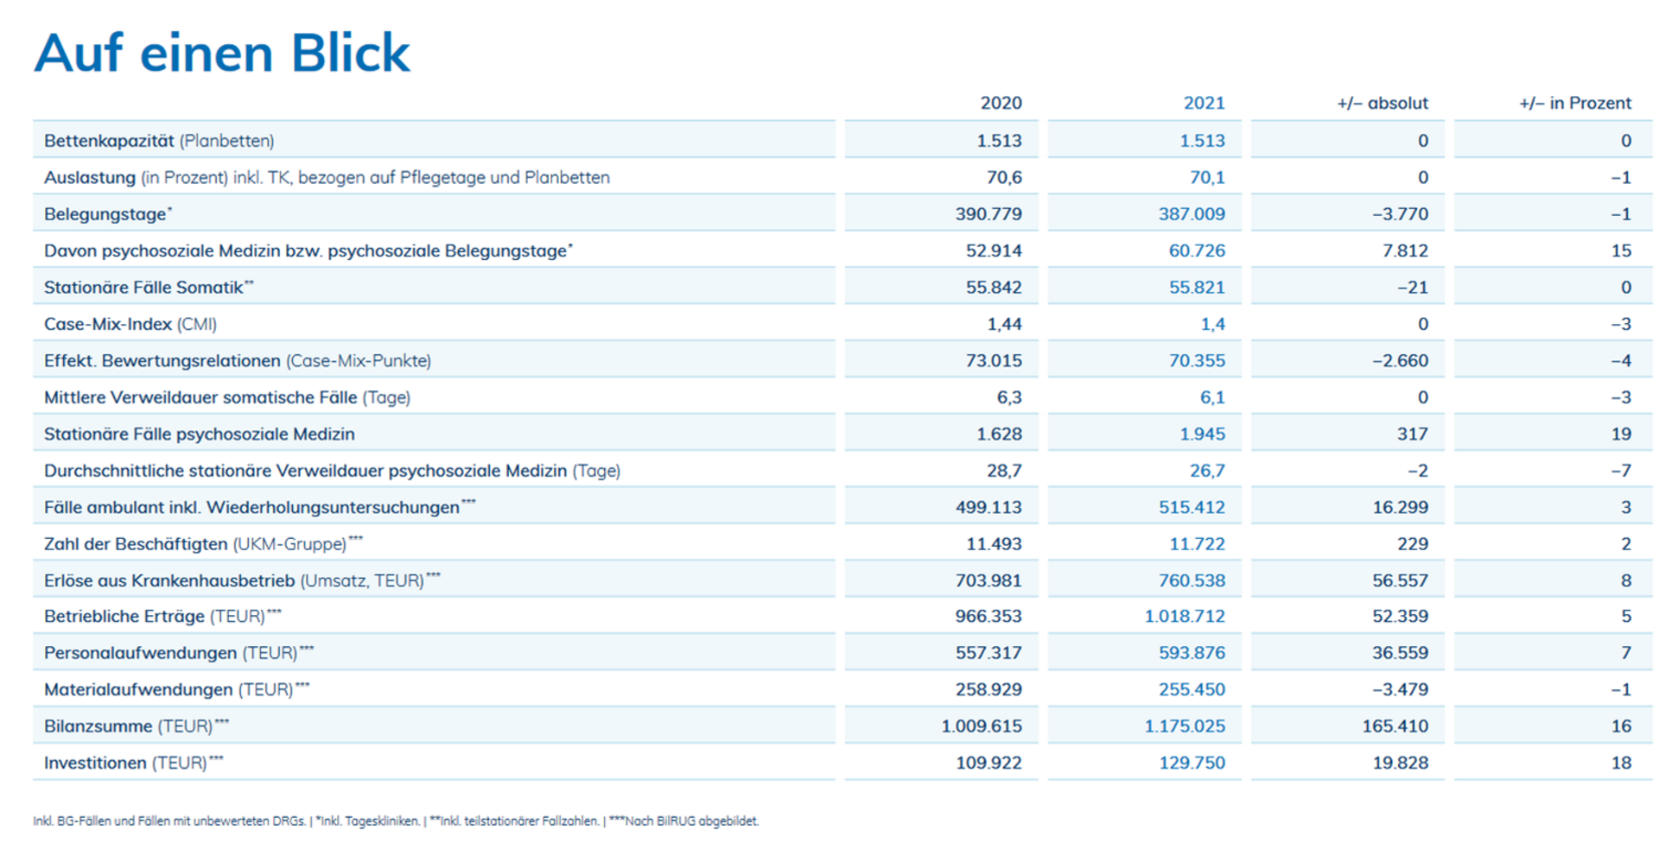Screen dimensions: 1659x862
Task: Select 2020 Somatik cases 55.842
Action: pyautogui.click(x=994, y=288)
